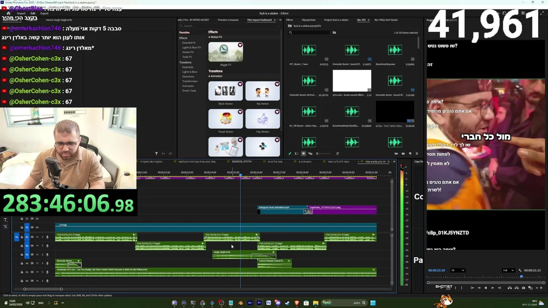This screenshot has height=308, width=548.
Task: Select sequence tab 20260220_073714
Action: point(241,162)
